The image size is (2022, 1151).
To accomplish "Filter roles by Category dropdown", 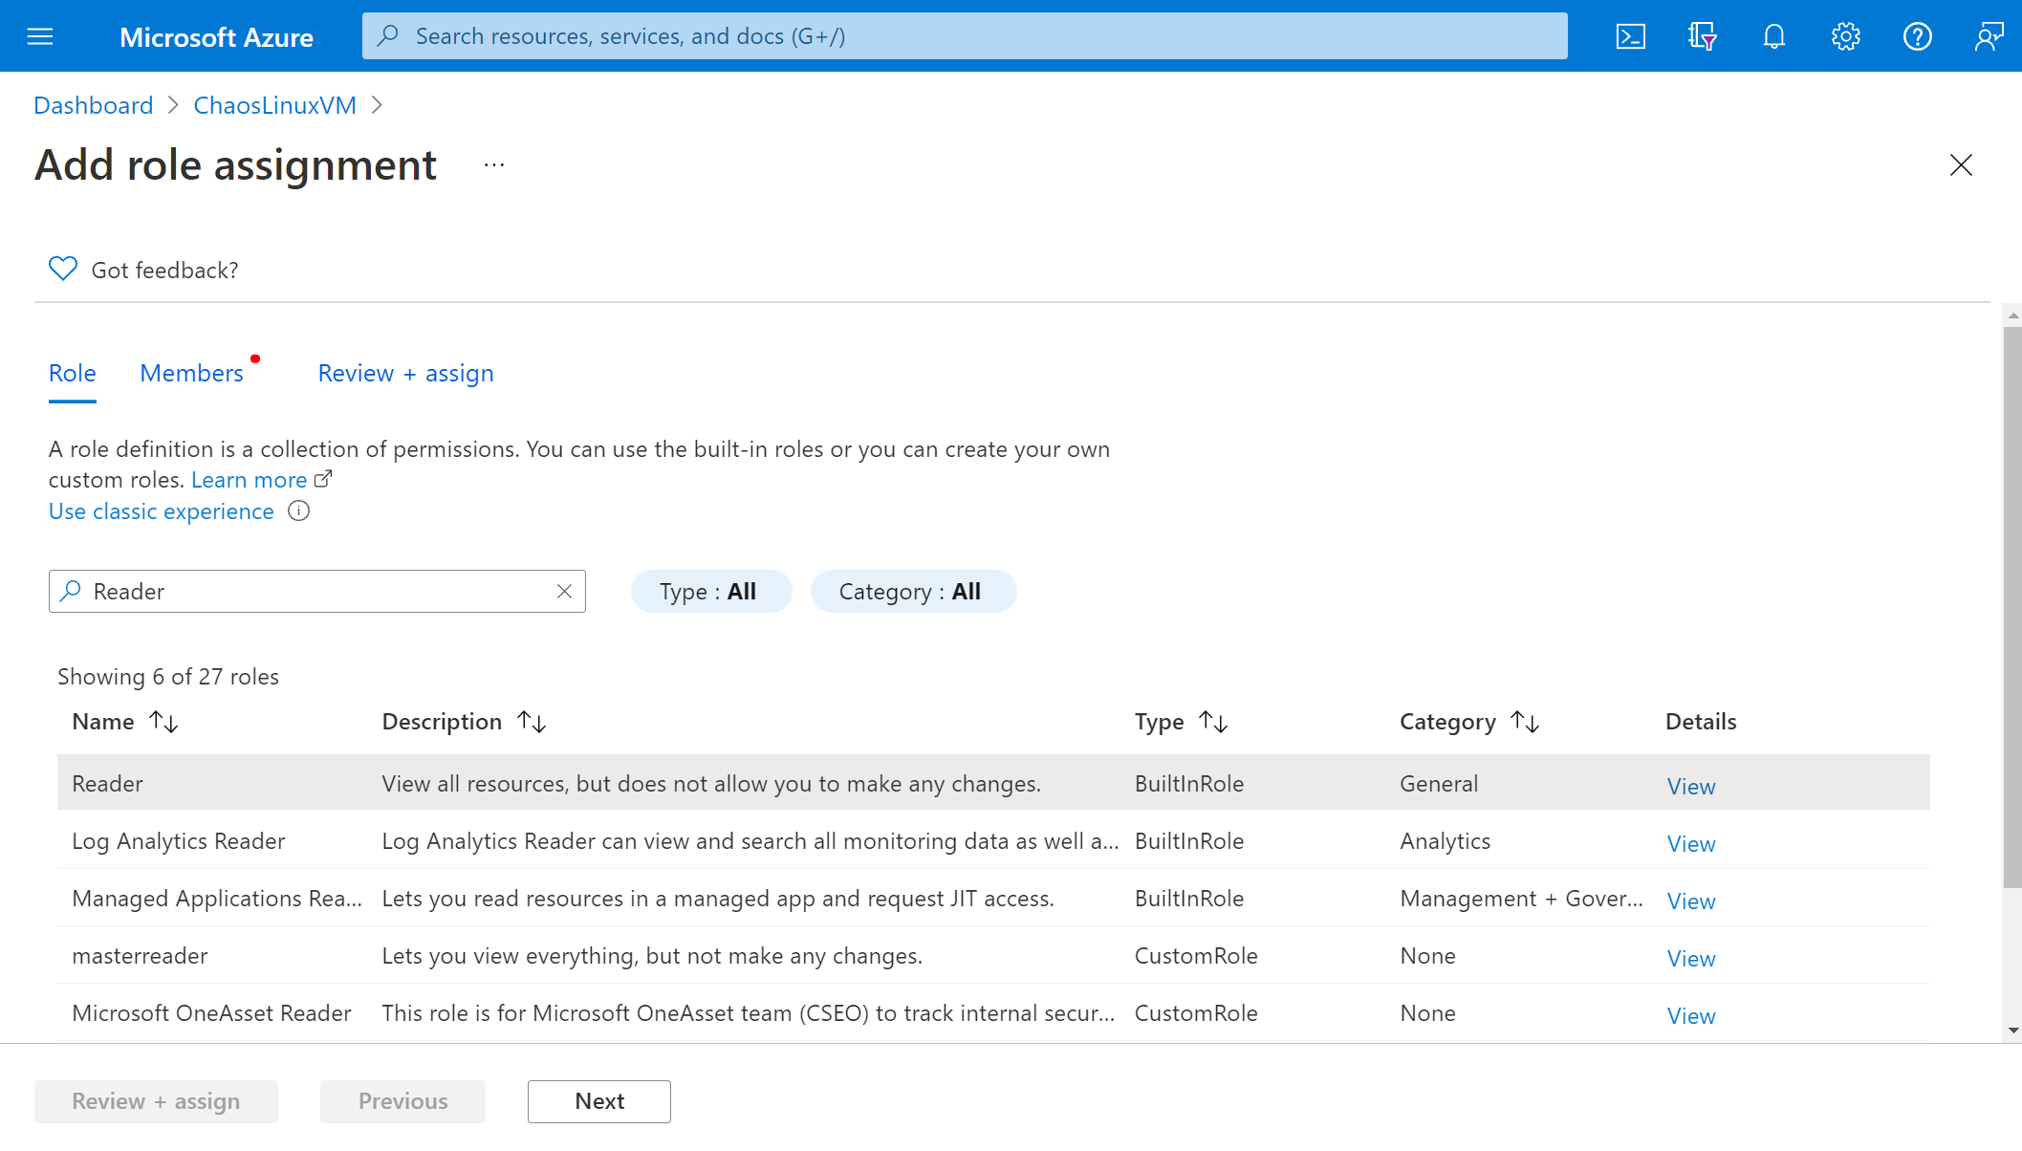I will [909, 590].
